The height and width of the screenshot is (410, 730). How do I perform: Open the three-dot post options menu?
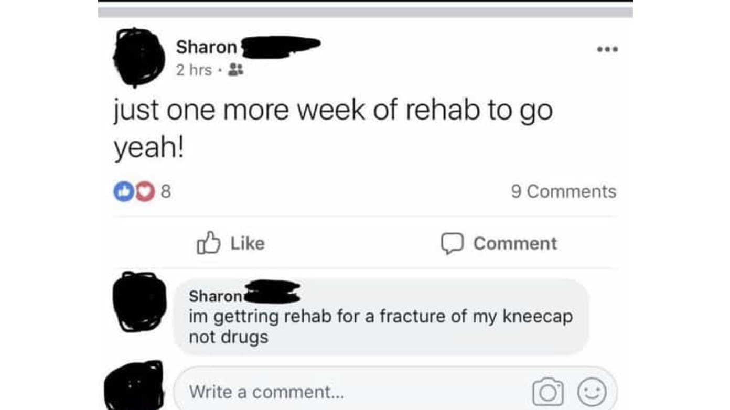[x=607, y=49]
